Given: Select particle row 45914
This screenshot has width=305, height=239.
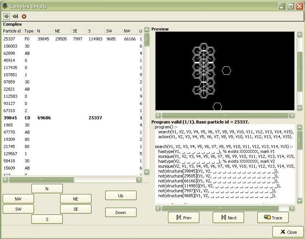Looking at the screenshot, I should pos(73,60).
